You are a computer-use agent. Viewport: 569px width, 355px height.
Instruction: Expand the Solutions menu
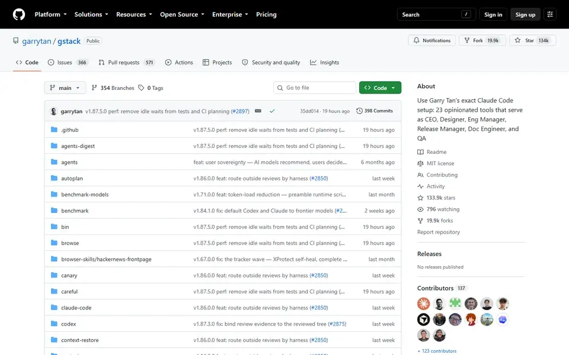click(x=91, y=14)
